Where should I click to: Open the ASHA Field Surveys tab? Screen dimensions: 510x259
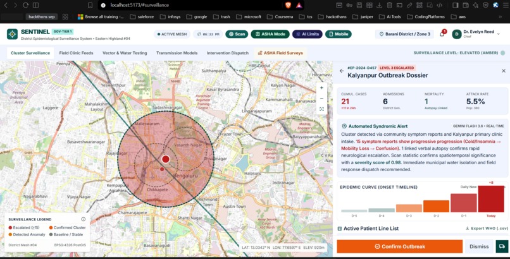click(280, 53)
